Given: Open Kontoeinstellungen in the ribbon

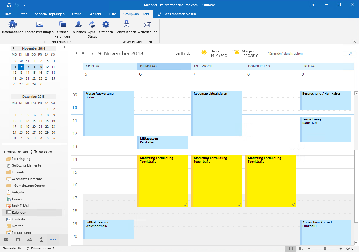Looking at the screenshot, I should pyautogui.click(x=39, y=25).
